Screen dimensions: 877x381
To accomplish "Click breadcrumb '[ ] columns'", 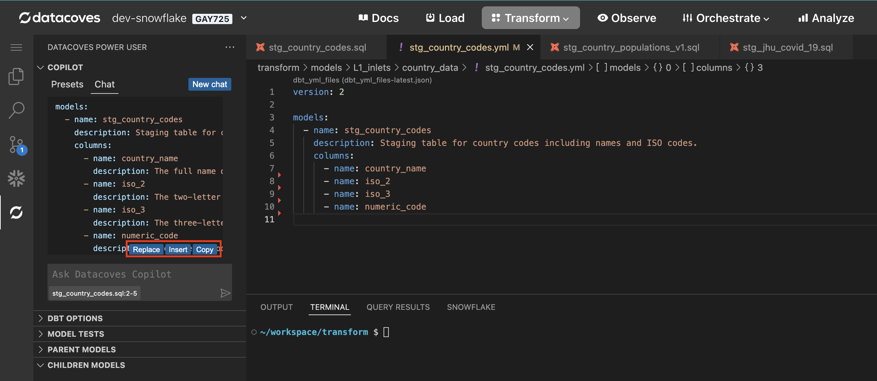I will tap(707, 68).
